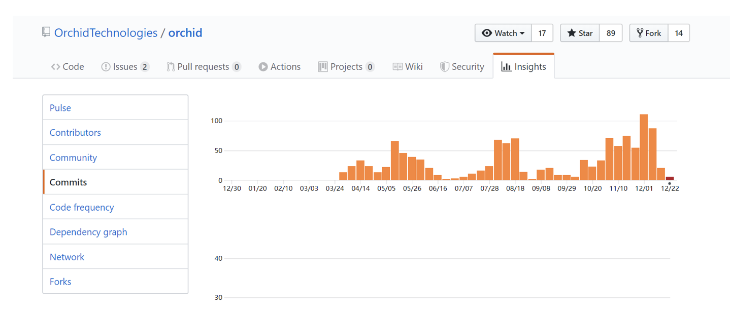The width and height of the screenshot is (730, 314).
Task: Open the Actions tab
Action: pos(280,66)
